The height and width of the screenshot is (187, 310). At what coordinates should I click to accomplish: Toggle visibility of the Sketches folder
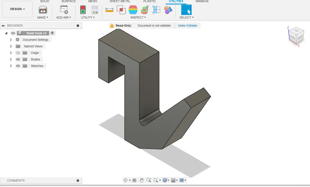point(18,66)
